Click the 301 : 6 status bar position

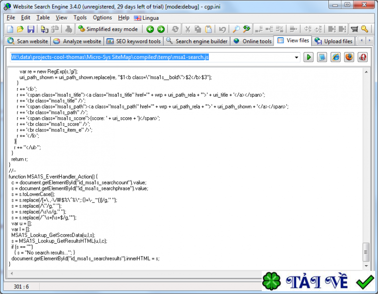(21, 286)
